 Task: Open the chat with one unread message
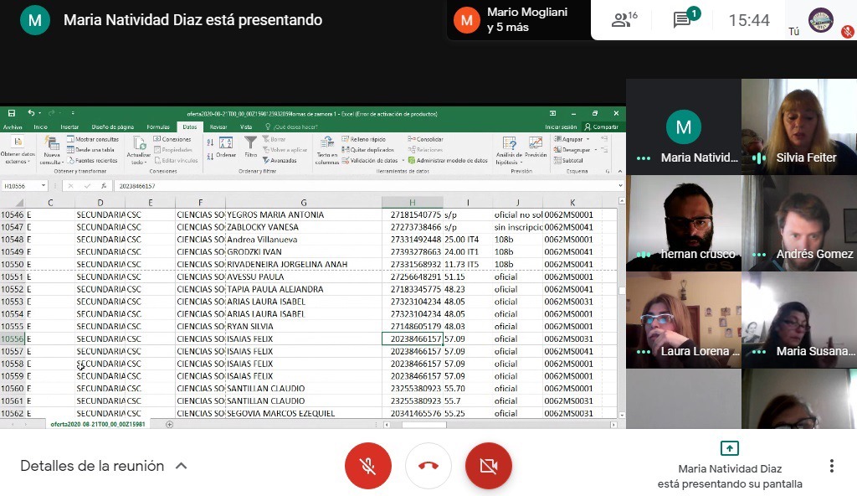point(684,20)
